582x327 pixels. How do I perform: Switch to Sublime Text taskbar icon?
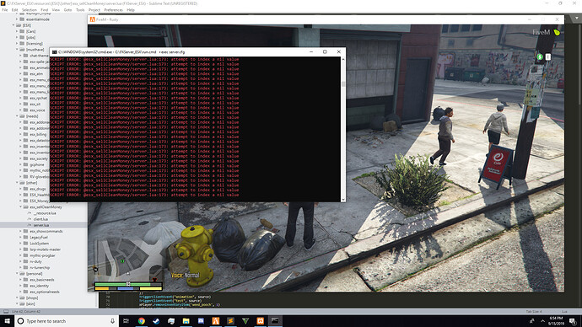pyautogui.click(x=230, y=321)
